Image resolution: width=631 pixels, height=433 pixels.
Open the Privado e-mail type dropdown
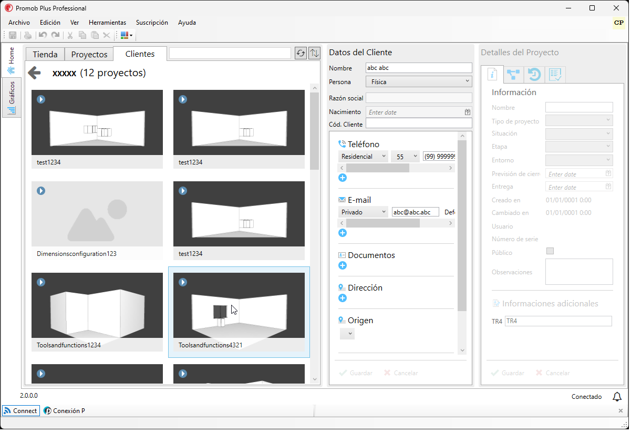click(363, 212)
